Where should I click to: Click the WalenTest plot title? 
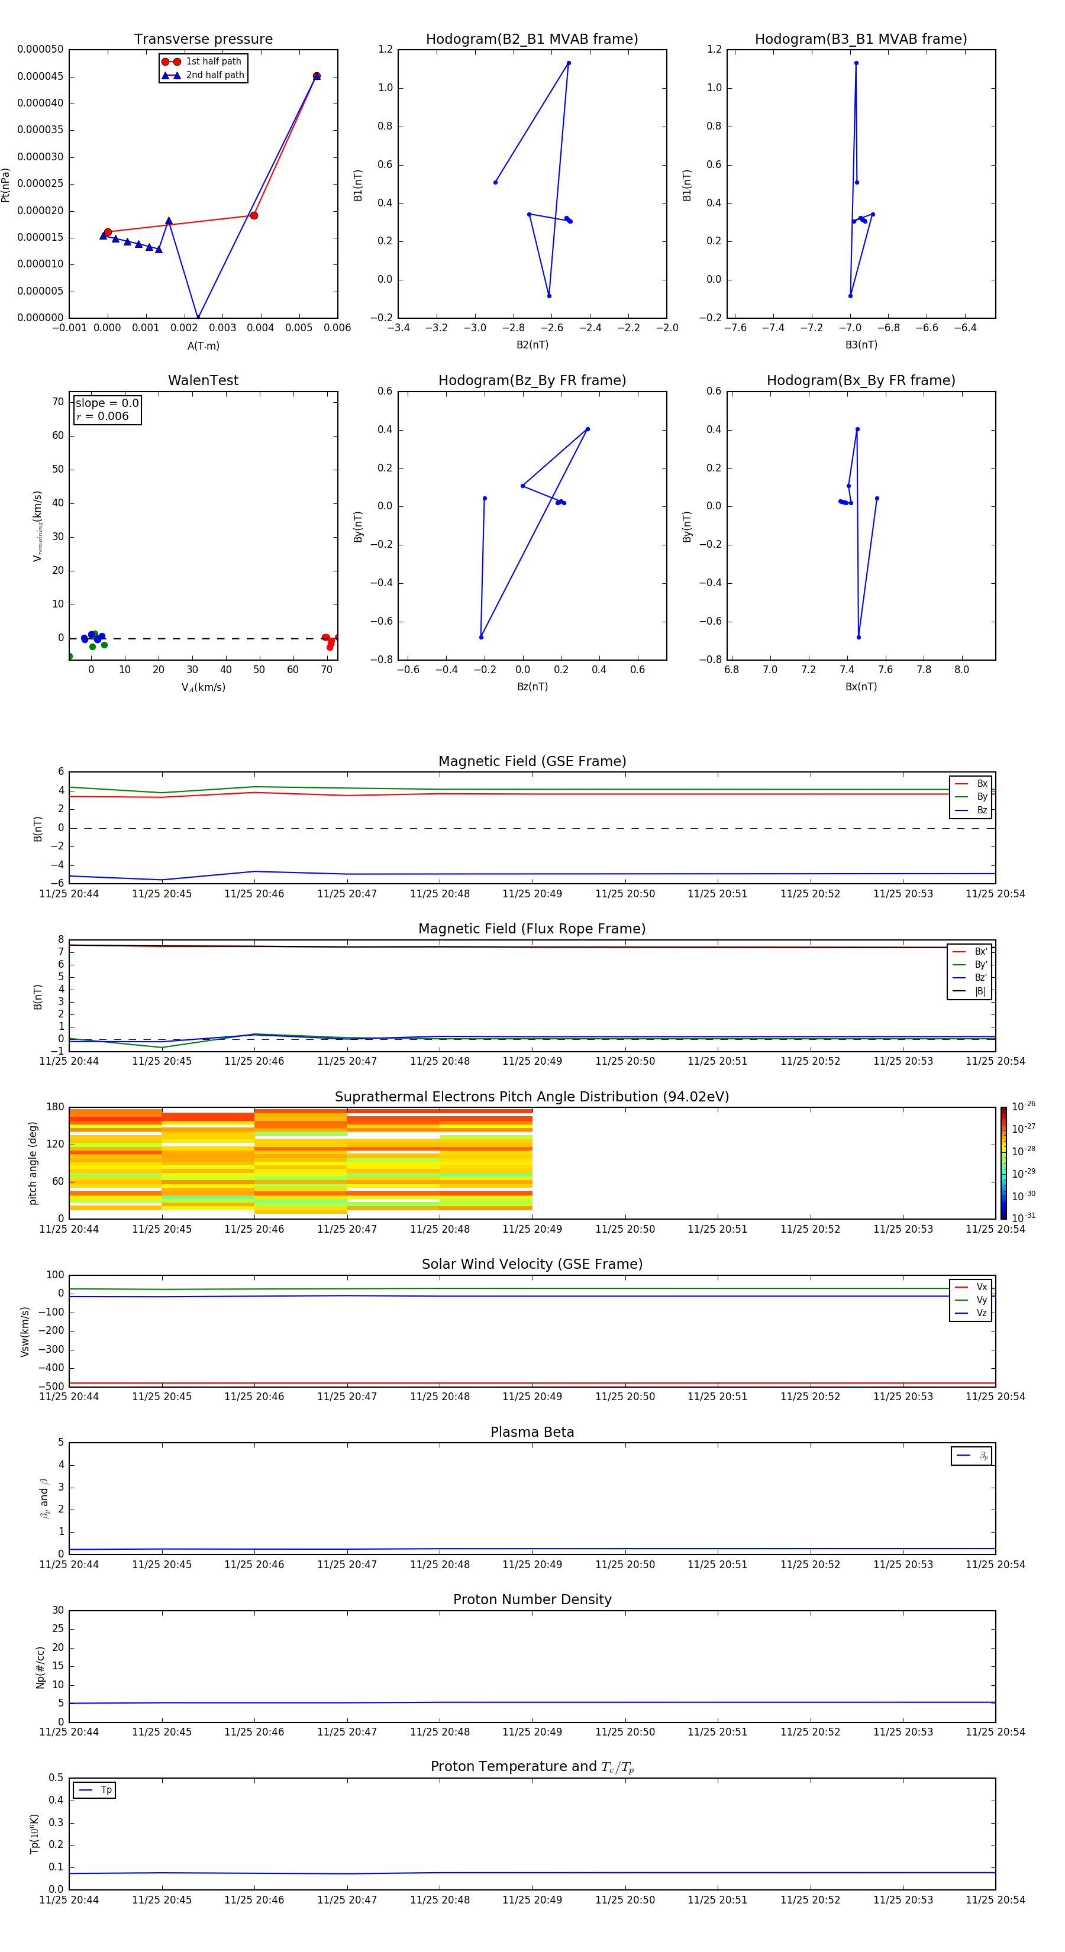(203, 380)
